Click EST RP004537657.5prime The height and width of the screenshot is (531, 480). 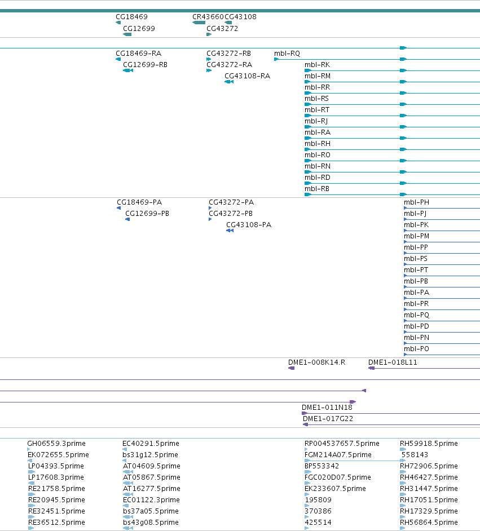coord(342,443)
